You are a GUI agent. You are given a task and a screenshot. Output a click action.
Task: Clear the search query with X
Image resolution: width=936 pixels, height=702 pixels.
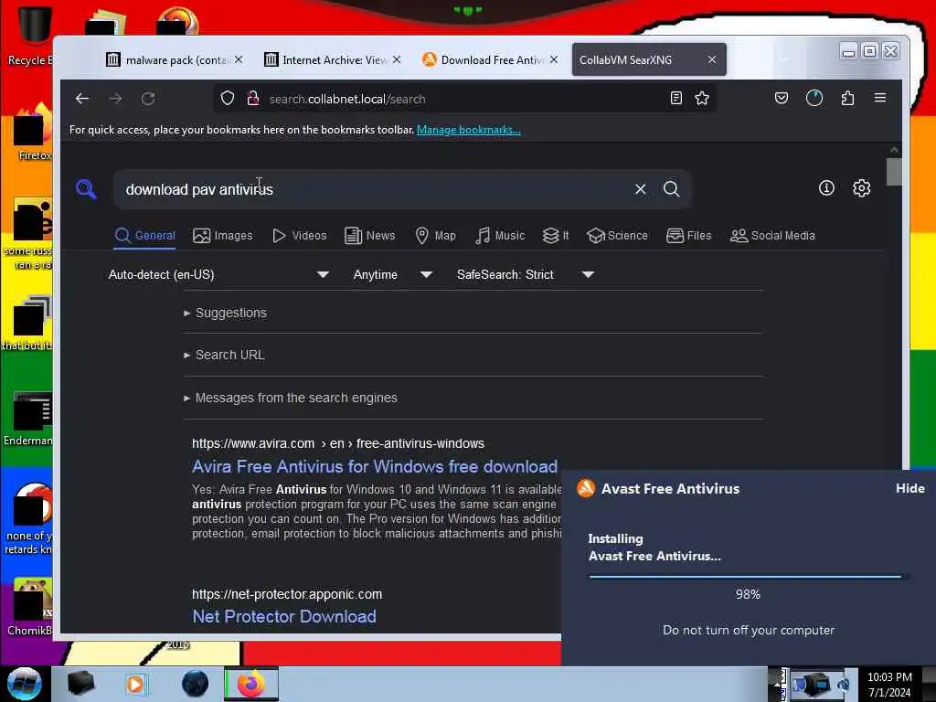(x=641, y=189)
